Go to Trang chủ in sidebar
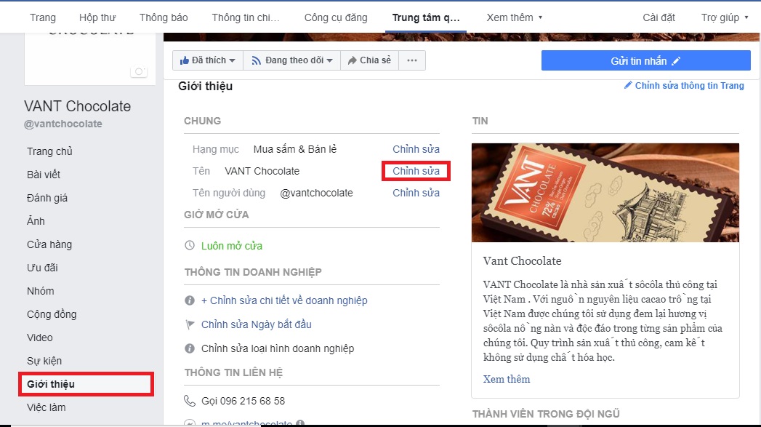The image size is (761, 427). (49, 151)
